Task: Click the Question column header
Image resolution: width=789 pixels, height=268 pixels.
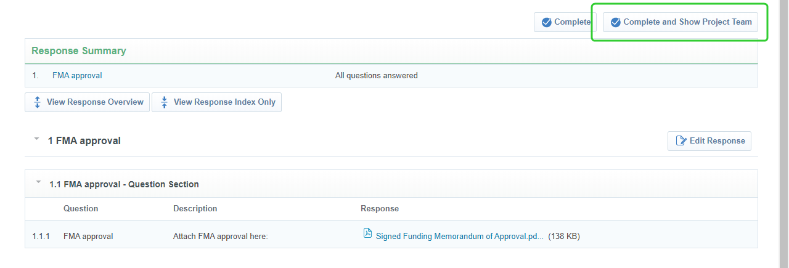Action: tap(81, 209)
